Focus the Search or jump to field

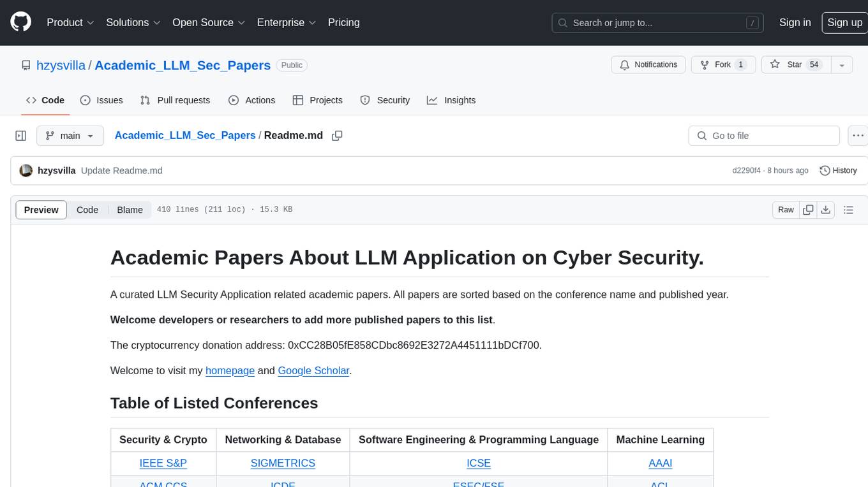659,23
